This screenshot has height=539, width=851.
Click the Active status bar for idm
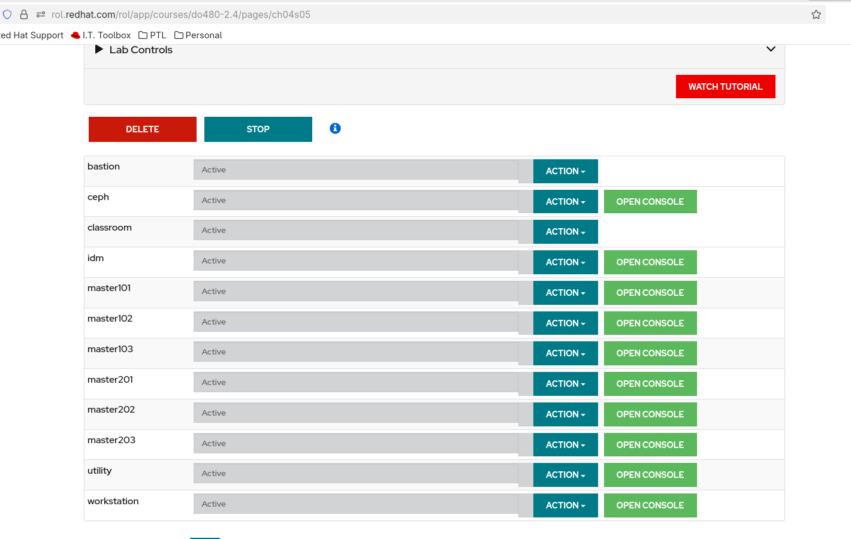(x=356, y=261)
